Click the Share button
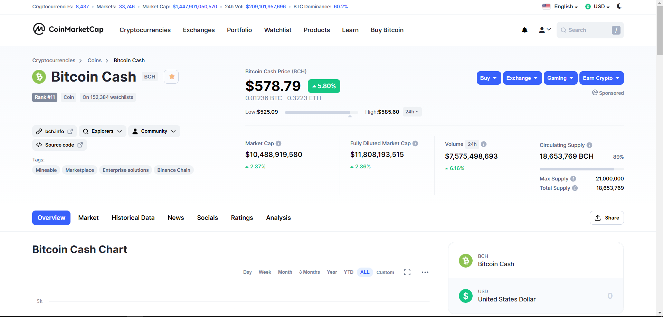The height and width of the screenshot is (317, 663). tap(607, 218)
